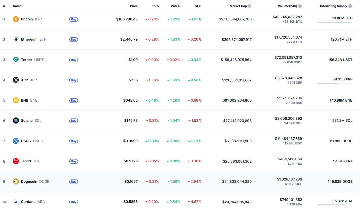Click the USDC coin logo icon

[x=16, y=141]
